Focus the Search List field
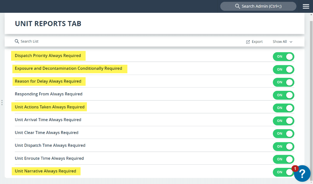The height and width of the screenshot is (184, 313). coord(30,41)
